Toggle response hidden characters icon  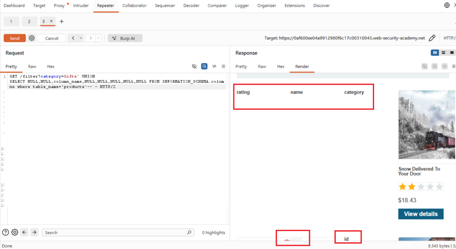424,66
